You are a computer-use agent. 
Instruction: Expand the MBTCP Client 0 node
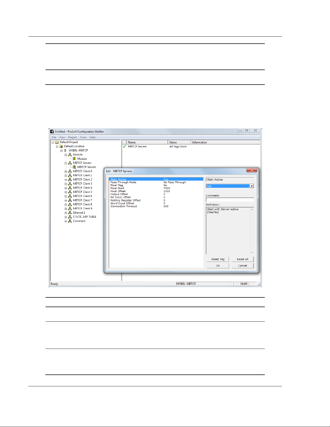(x=66, y=171)
